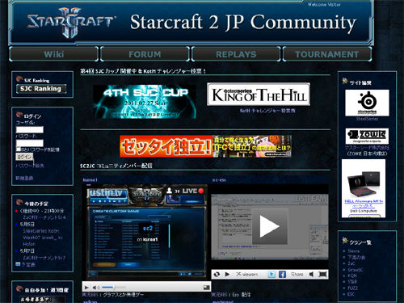Screen dimensions: 404x303
Task: Click the StarCraft II logo in the header
Action: click(x=70, y=22)
